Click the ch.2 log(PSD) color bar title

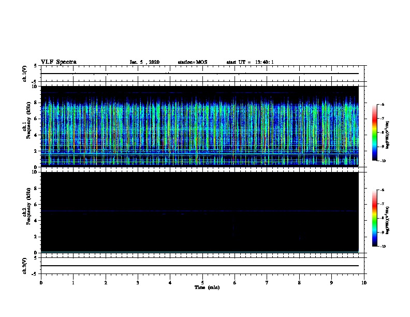click(387, 221)
